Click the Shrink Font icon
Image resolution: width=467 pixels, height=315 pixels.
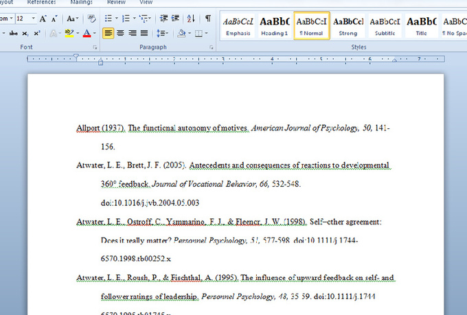coord(54,19)
